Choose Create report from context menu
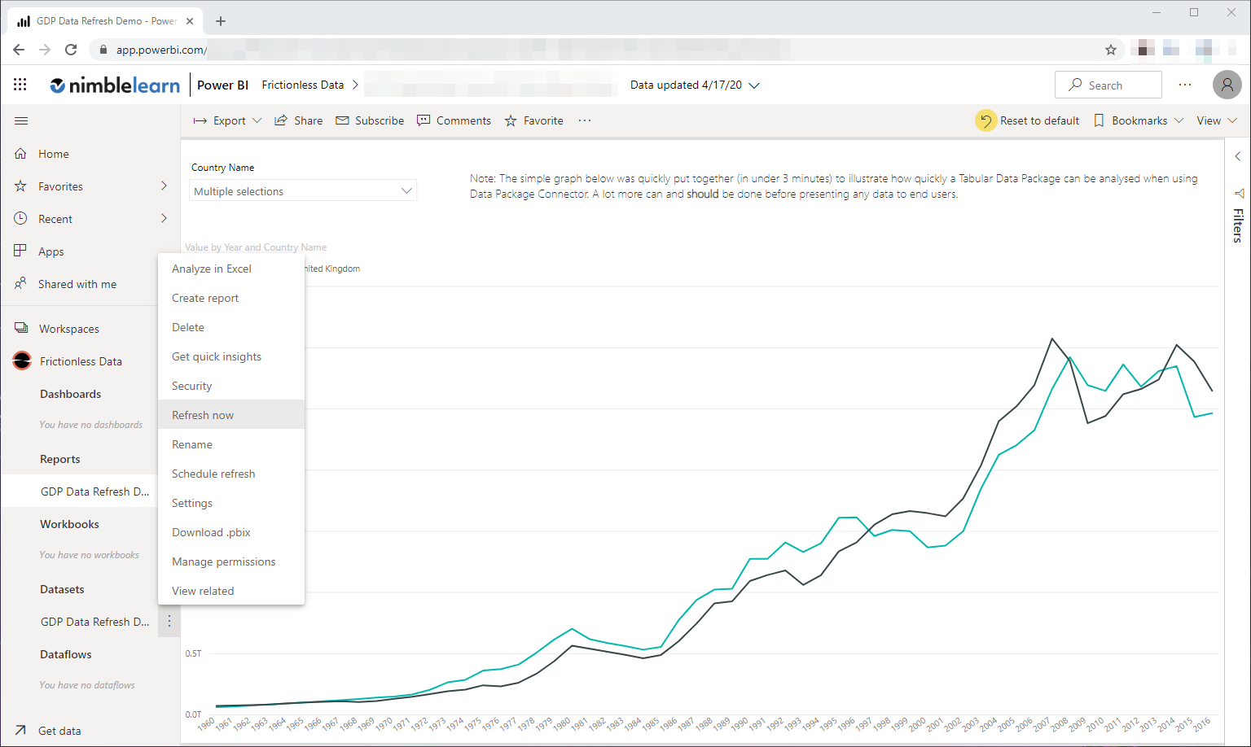 point(231,298)
